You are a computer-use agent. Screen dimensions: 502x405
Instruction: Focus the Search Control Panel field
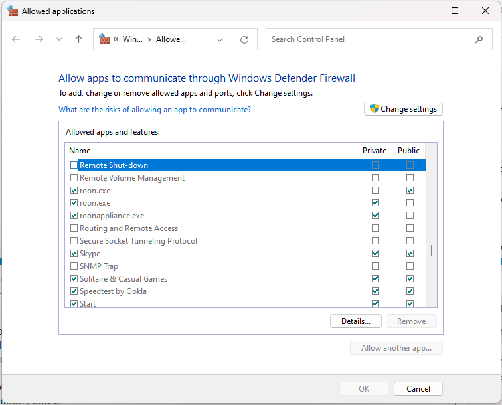(378, 39)
